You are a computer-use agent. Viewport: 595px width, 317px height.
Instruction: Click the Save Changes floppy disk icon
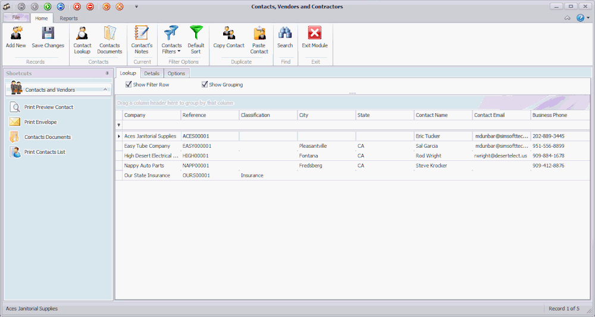48,33
